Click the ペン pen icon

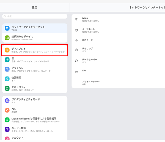tap(7, 110)
